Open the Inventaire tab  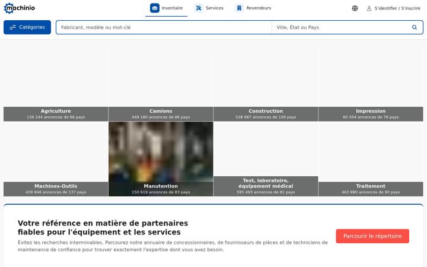pyautogui.click(x=167, y=8)
